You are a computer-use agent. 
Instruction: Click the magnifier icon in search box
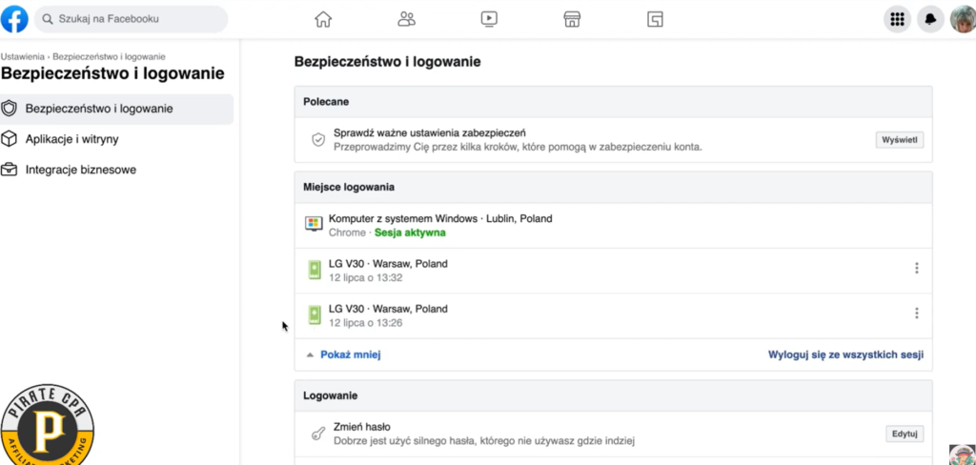pyautogui.click(x=48, y=19)
